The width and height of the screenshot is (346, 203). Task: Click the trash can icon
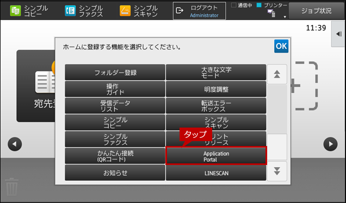(11, 187)
